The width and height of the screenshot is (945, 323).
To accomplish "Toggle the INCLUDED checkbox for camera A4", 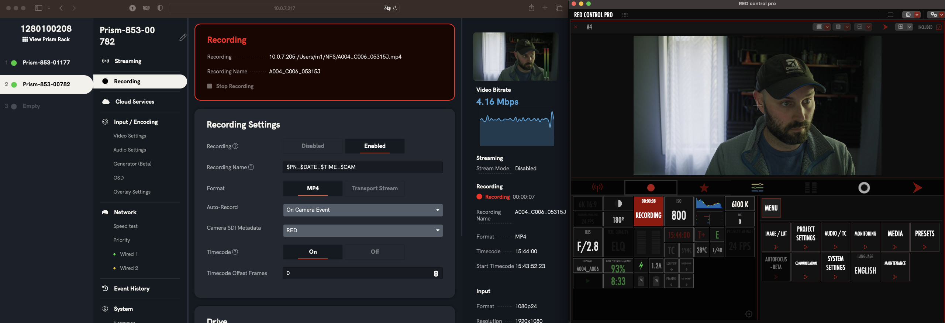I will (939, 27).
